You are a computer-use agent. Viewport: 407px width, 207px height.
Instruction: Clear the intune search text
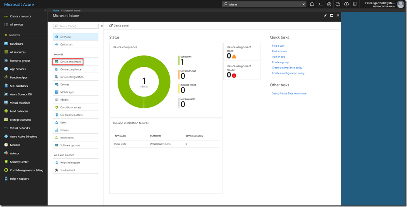point(304,4)
